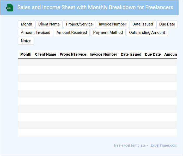
Task: Select the Date Issued column header
Action: pyautogui.click(x=131, y=54)
